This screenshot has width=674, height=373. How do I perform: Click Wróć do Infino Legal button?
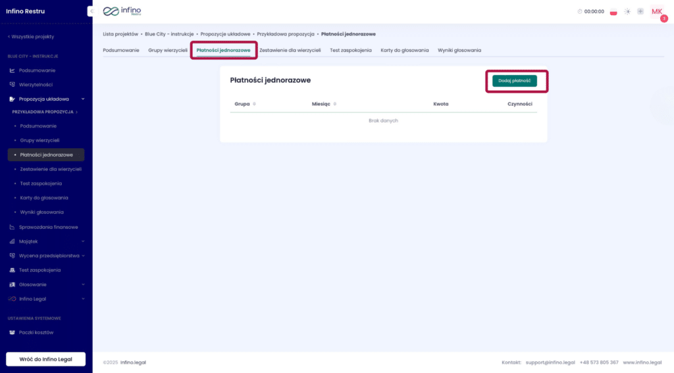tap(45, 359)
